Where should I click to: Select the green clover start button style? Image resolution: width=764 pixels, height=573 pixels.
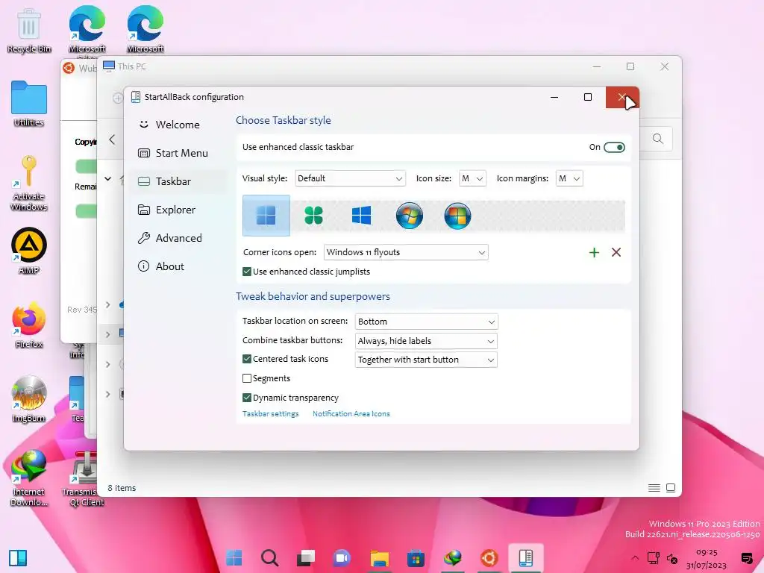(313, 216)
